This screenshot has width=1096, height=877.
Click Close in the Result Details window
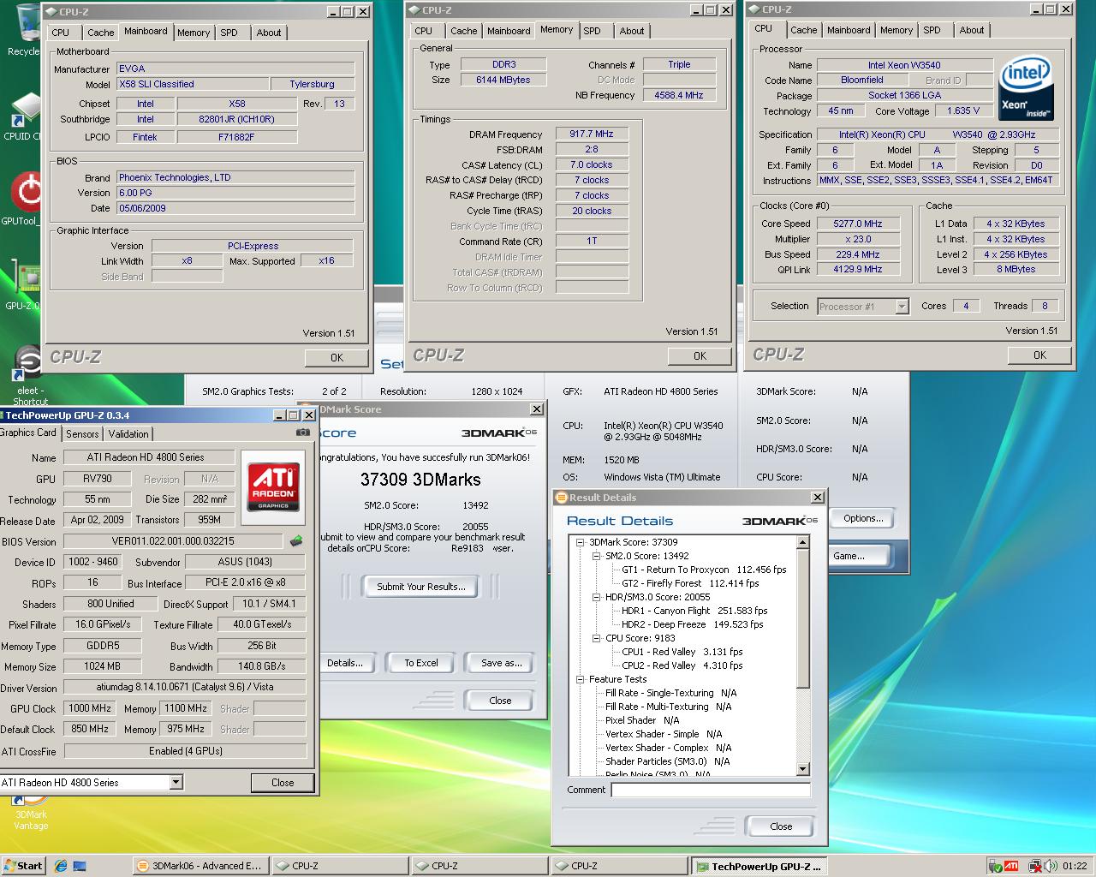781,826
